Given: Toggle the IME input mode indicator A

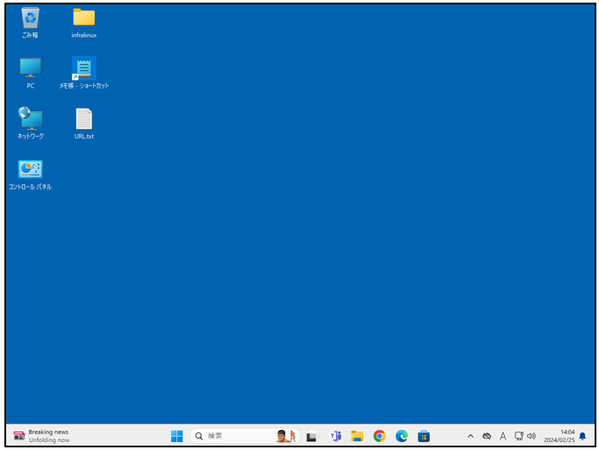Looking at the screenshot, I should pyautogui.click(x=503, y=436).
